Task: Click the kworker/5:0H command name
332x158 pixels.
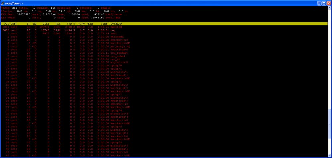Action: 120,139
